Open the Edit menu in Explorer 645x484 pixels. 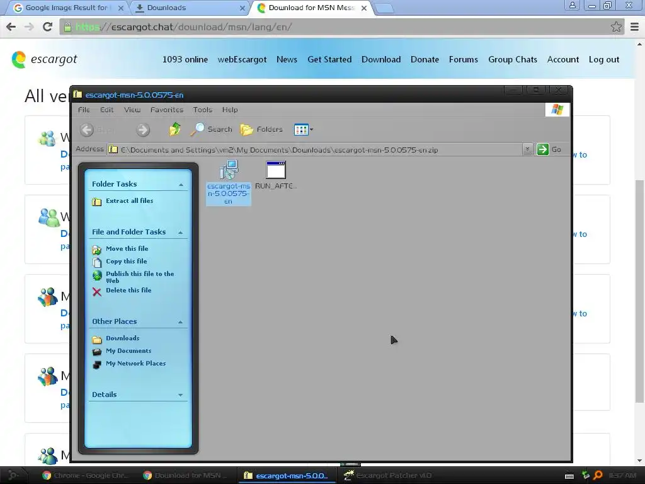click(x=106, y=110)
